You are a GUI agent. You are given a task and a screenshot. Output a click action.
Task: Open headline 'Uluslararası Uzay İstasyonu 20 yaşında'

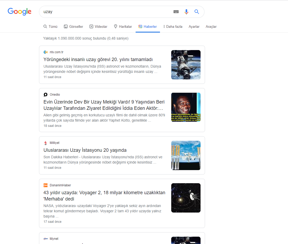point(85,150)
